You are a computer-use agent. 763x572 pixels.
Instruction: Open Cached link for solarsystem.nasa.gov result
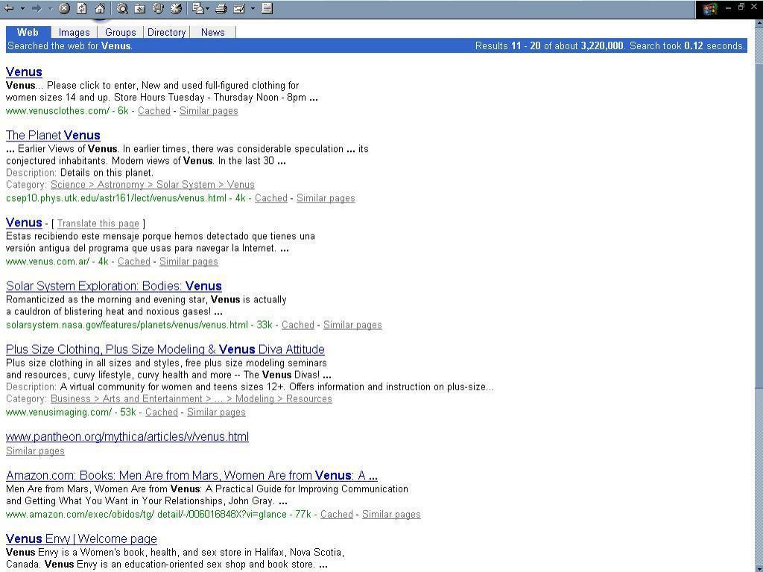298,325
